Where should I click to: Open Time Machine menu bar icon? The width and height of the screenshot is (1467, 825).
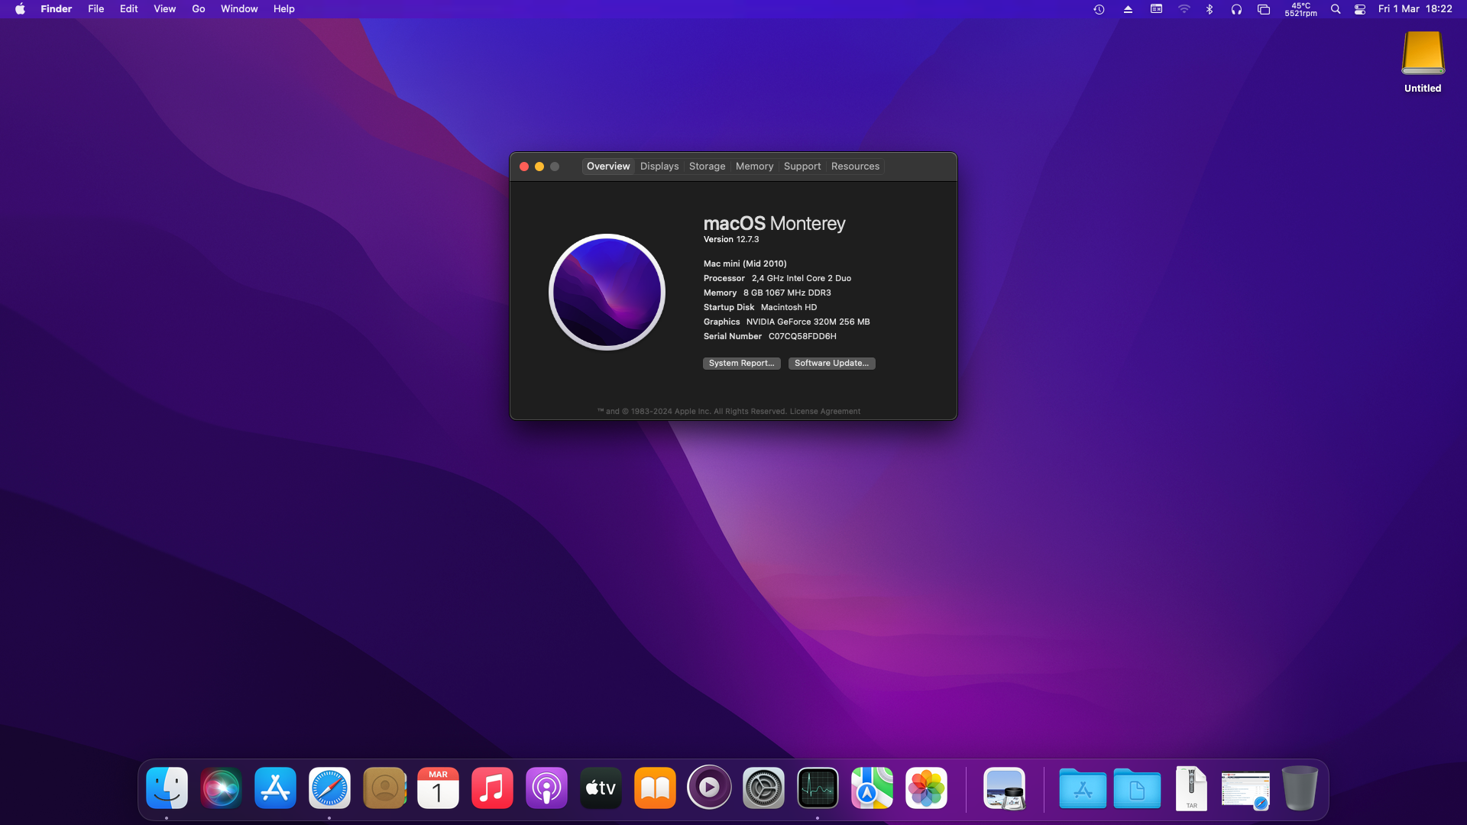[x=1099, y=9]
